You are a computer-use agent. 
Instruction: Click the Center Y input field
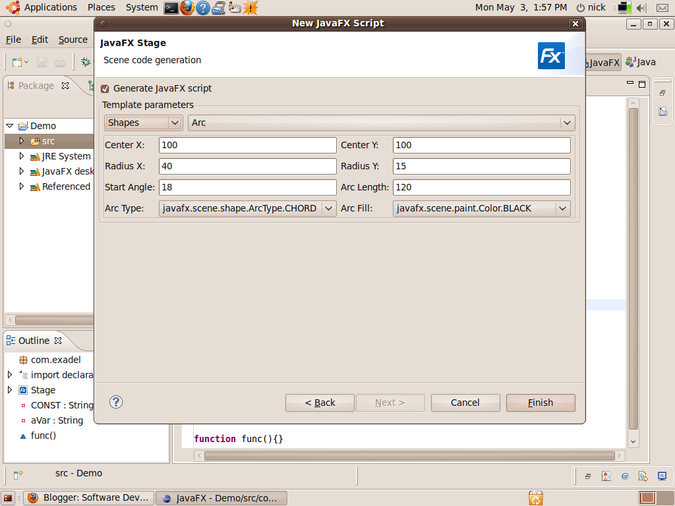point(482,145)
